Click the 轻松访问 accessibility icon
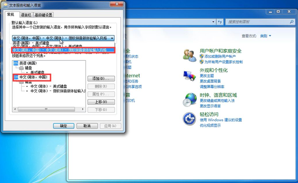Screen dimensions: 298x183 tap(189, 118)
